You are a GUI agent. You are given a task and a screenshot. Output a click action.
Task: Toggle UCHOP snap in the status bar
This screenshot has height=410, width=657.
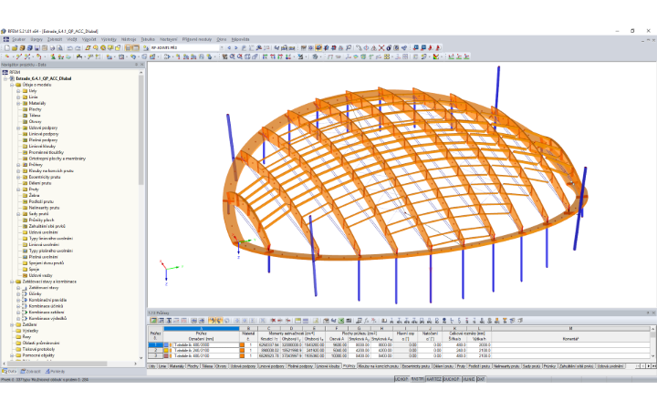pos(401,379)
